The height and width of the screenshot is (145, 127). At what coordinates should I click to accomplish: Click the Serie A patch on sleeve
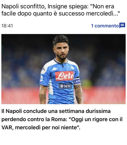tap(41, 79)
